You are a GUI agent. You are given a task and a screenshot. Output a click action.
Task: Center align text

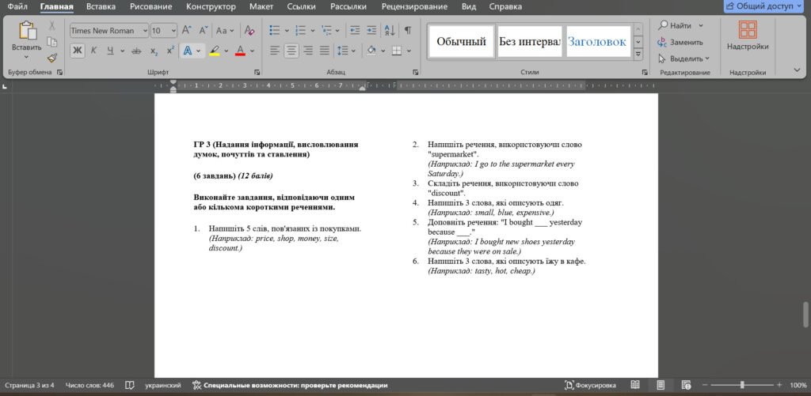click(291, 51)
